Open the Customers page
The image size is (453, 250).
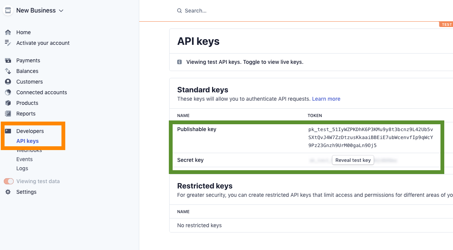(x=30, y=82)
